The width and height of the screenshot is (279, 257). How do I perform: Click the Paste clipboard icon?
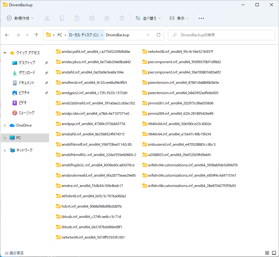click(x=77, y=18)
